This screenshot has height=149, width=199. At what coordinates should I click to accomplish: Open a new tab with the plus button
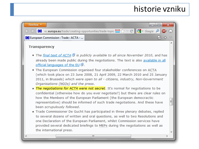pos(165,38)
